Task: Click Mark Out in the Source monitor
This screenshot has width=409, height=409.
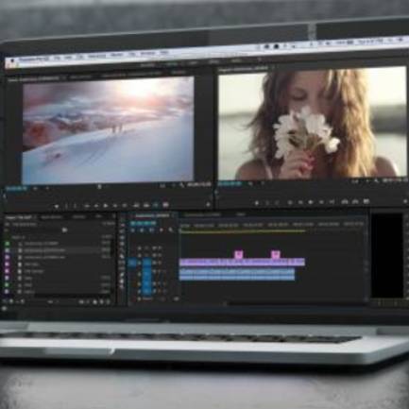Action: tap(75, 207)
